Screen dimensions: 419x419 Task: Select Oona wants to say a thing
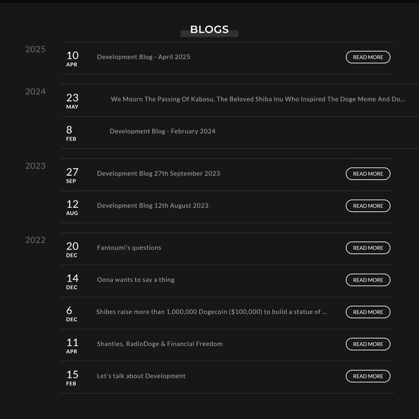coord(136,280)
